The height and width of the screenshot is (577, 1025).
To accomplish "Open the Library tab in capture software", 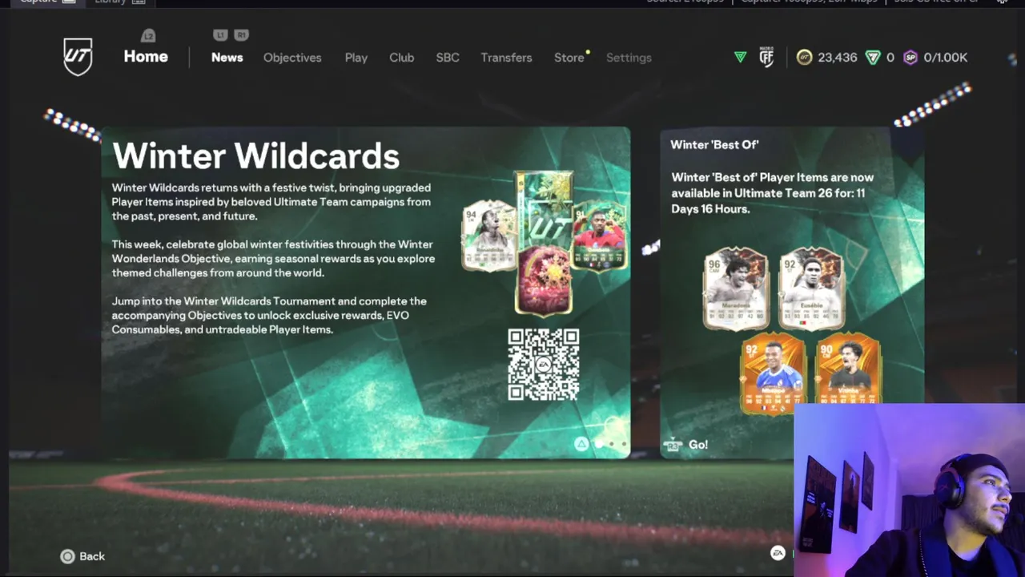I will tap(119, 2).
